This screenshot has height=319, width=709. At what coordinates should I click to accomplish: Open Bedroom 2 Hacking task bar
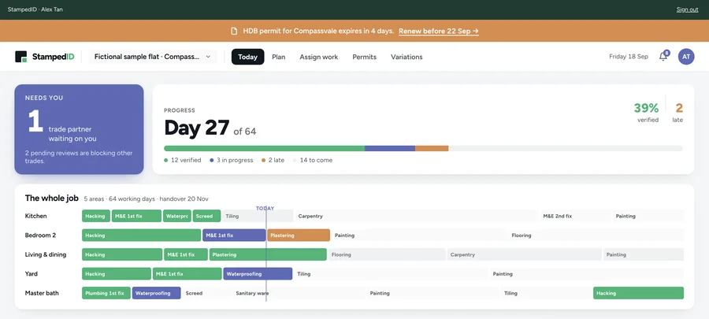pyautogui.click(x=141, y=236)
